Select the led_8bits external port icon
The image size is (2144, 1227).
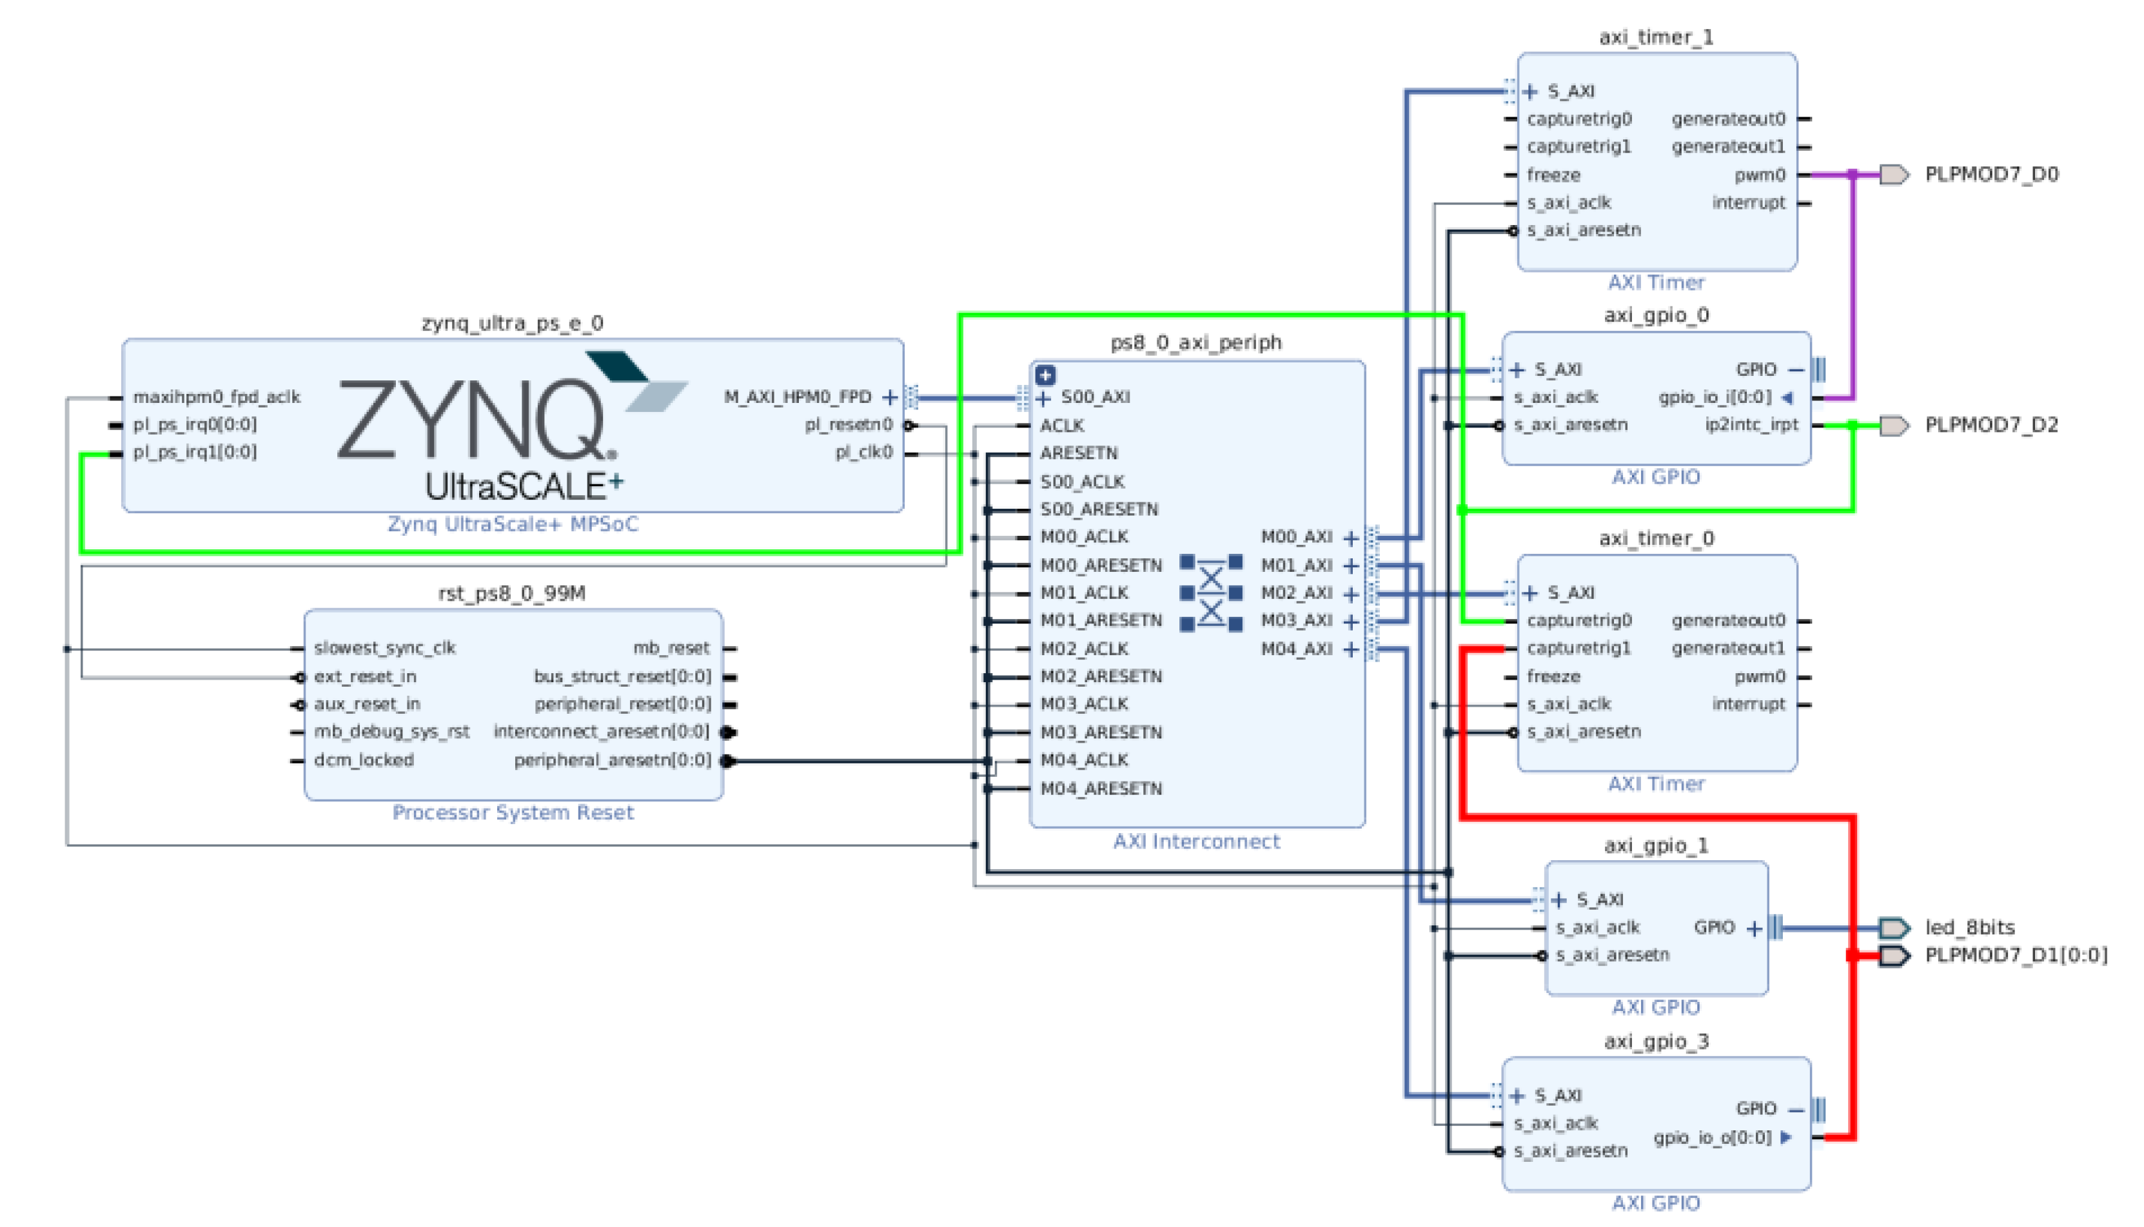[x=1894, y=928]
